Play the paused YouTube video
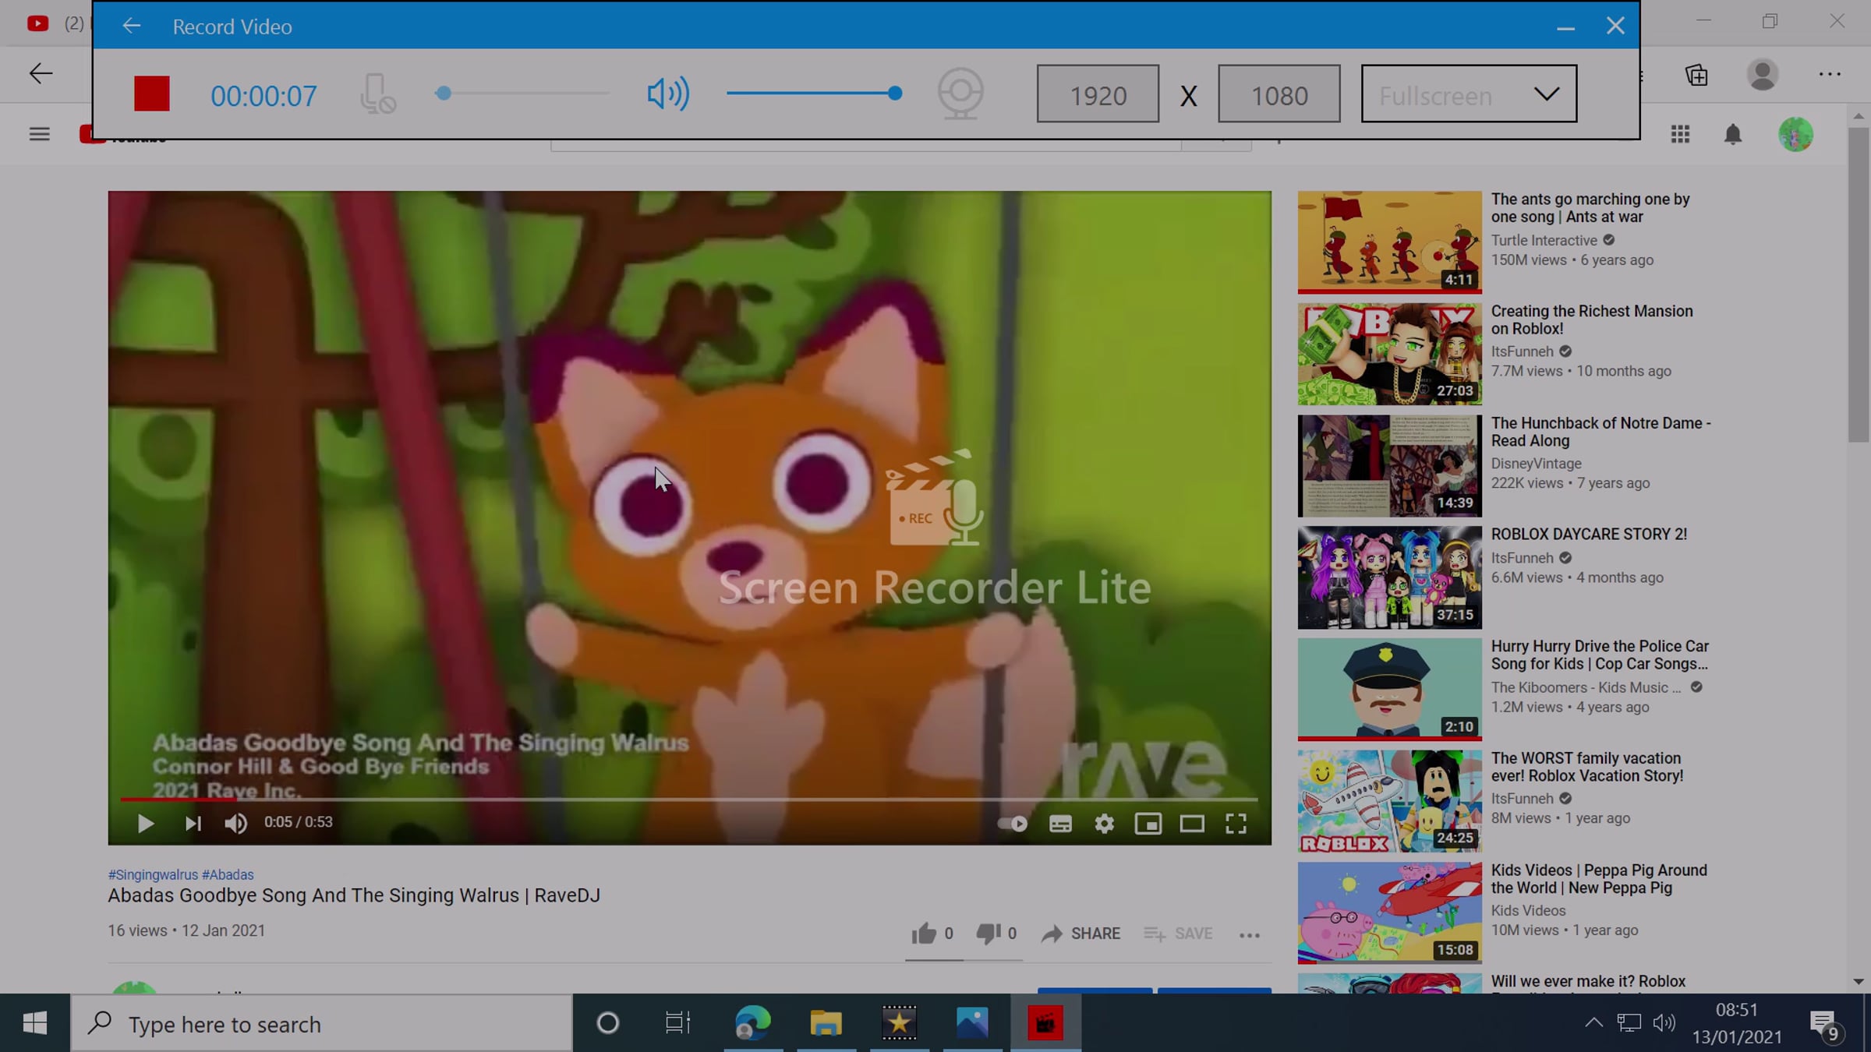The height and width of the screenshot is (1052, 1871). click(145, 824)
